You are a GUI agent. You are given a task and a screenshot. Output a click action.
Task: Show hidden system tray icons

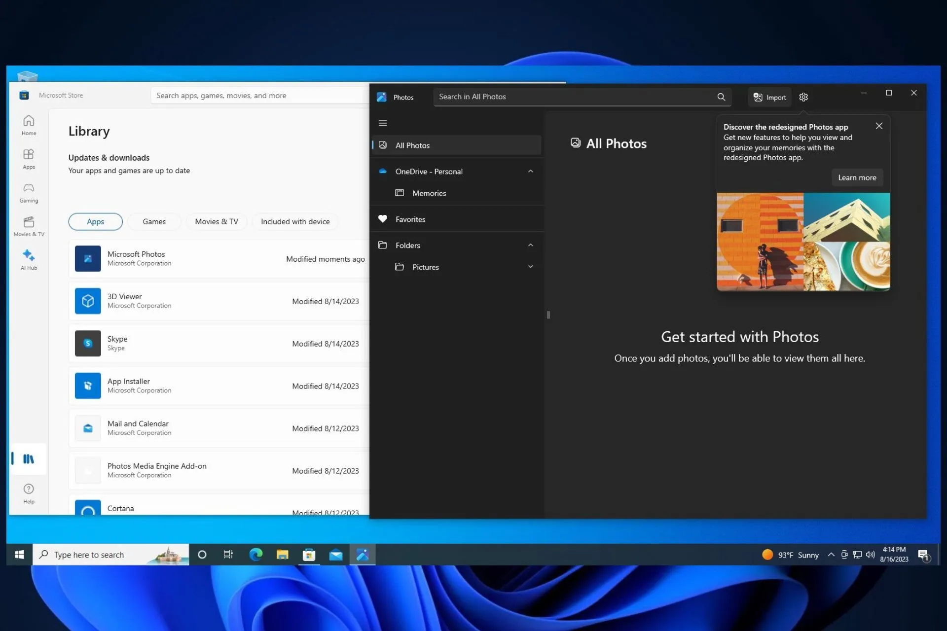[831, 555]
